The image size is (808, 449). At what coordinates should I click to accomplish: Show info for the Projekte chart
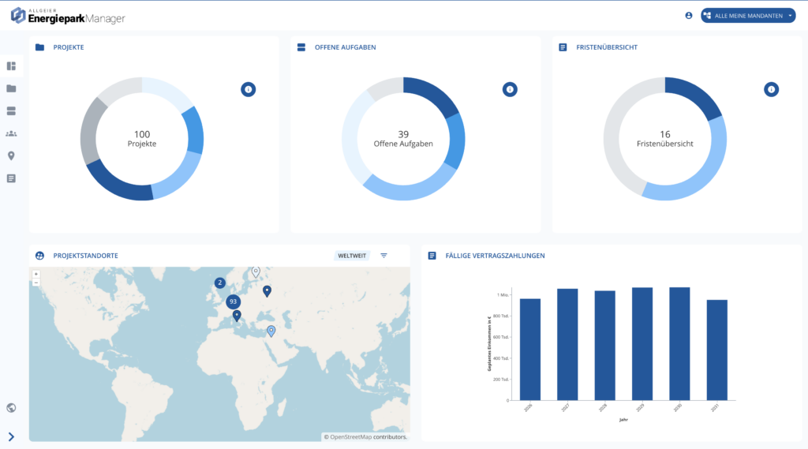(248, 90)
